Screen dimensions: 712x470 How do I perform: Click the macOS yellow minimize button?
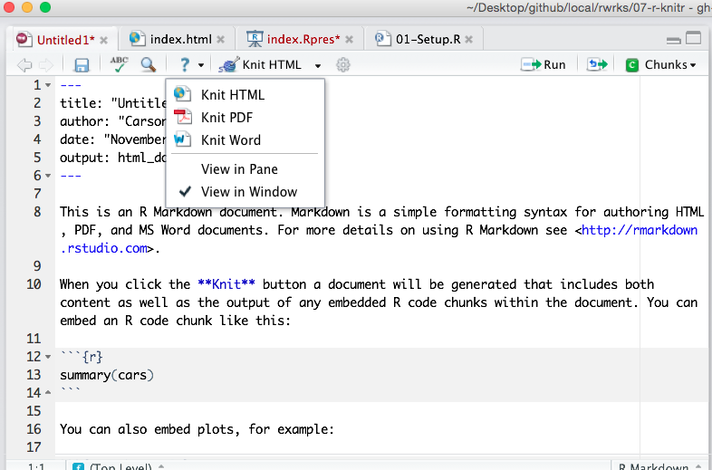27,7
